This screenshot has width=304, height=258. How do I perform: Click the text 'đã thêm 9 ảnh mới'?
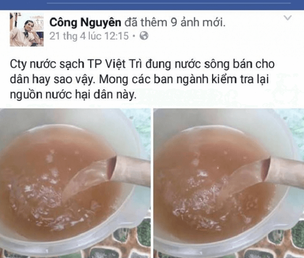point(175,22)
